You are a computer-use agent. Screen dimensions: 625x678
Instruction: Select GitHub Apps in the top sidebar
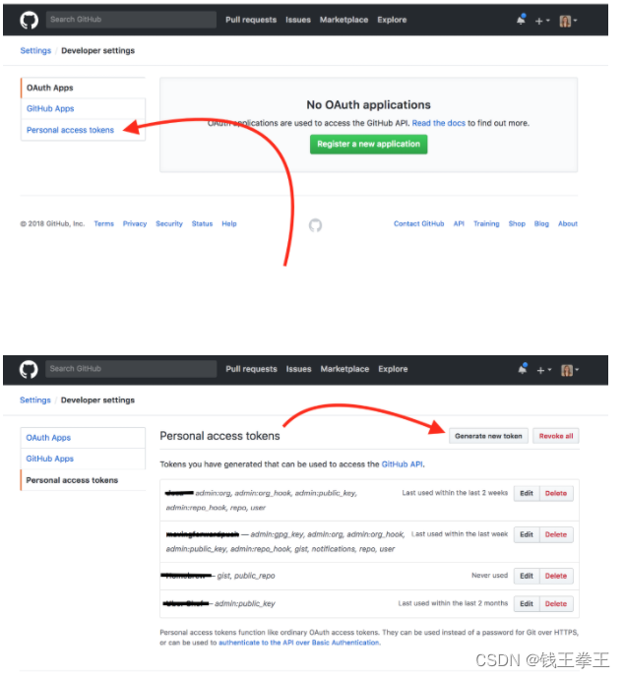83,108
